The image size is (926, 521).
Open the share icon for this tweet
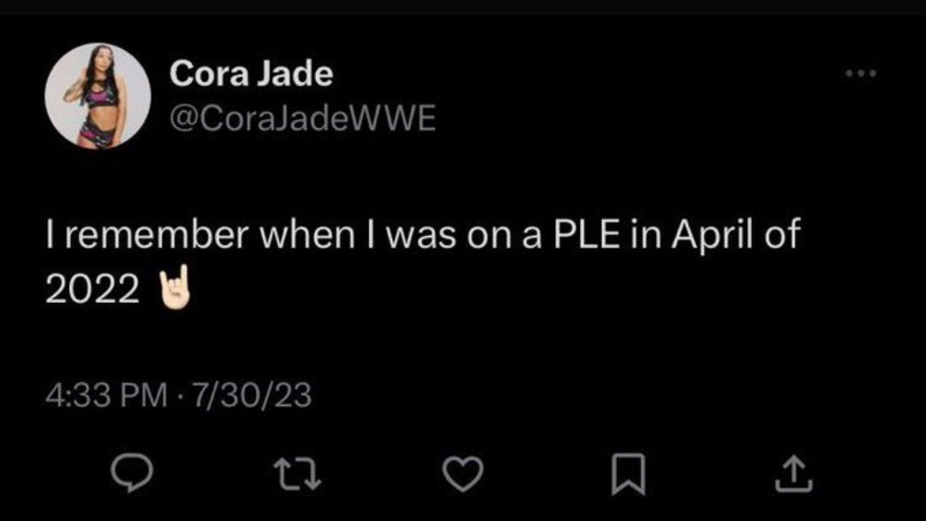pyautogui.click(x=793, y=474)
